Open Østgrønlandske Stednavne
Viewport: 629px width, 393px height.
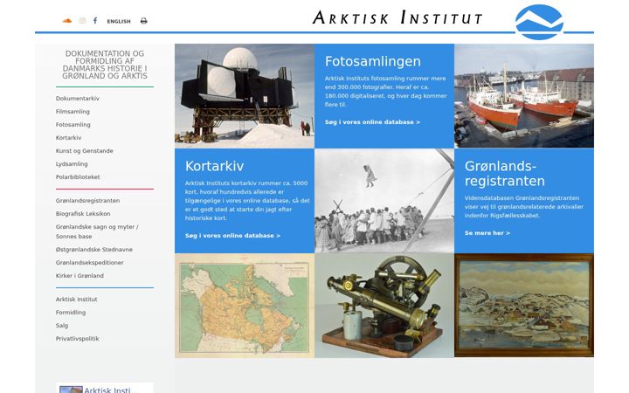[x=94, y=250]
